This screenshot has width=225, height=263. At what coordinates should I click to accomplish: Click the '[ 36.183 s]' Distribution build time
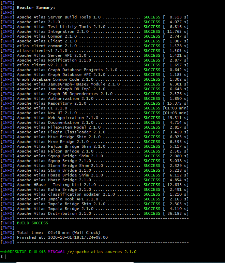(x=176, y=213)
